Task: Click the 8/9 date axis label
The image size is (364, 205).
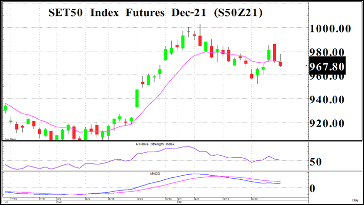Action: pyautogui.click(x=87, y=199)
